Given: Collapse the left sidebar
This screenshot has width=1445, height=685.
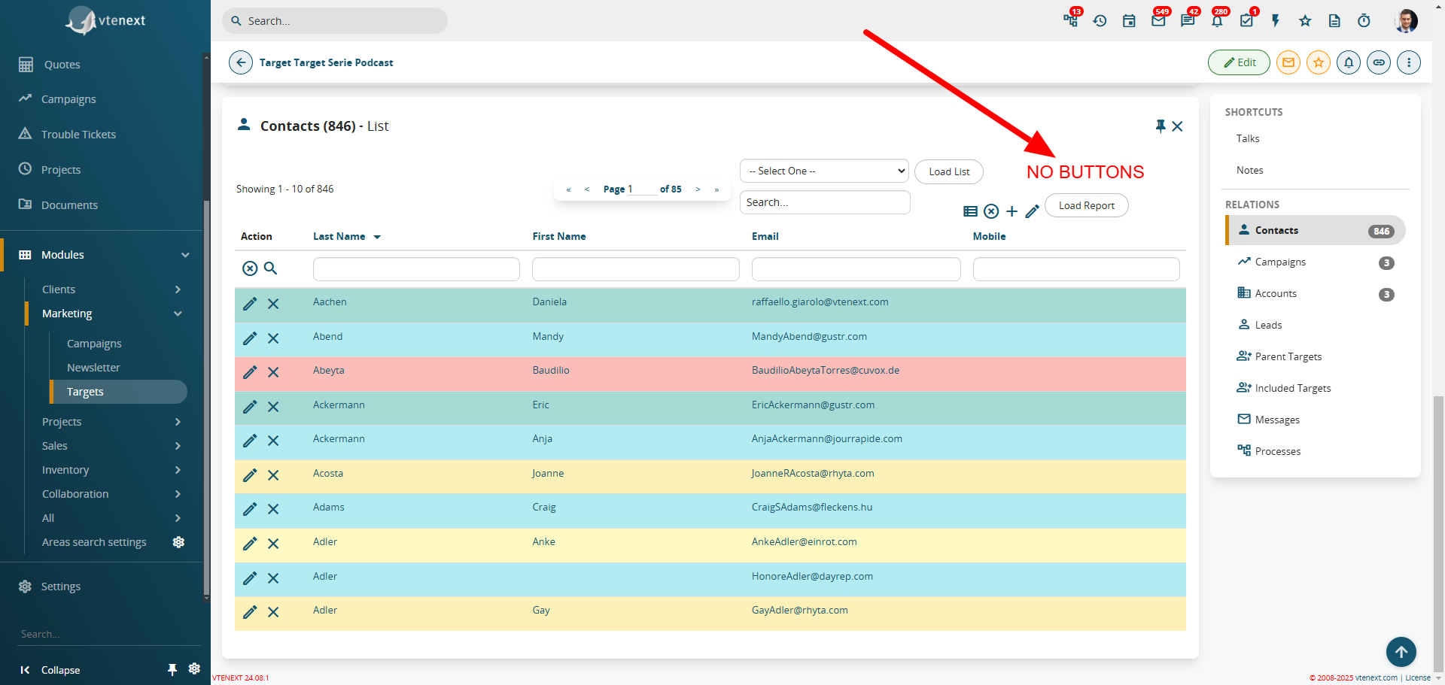Looking at the screenshot, I should (50, 670).
